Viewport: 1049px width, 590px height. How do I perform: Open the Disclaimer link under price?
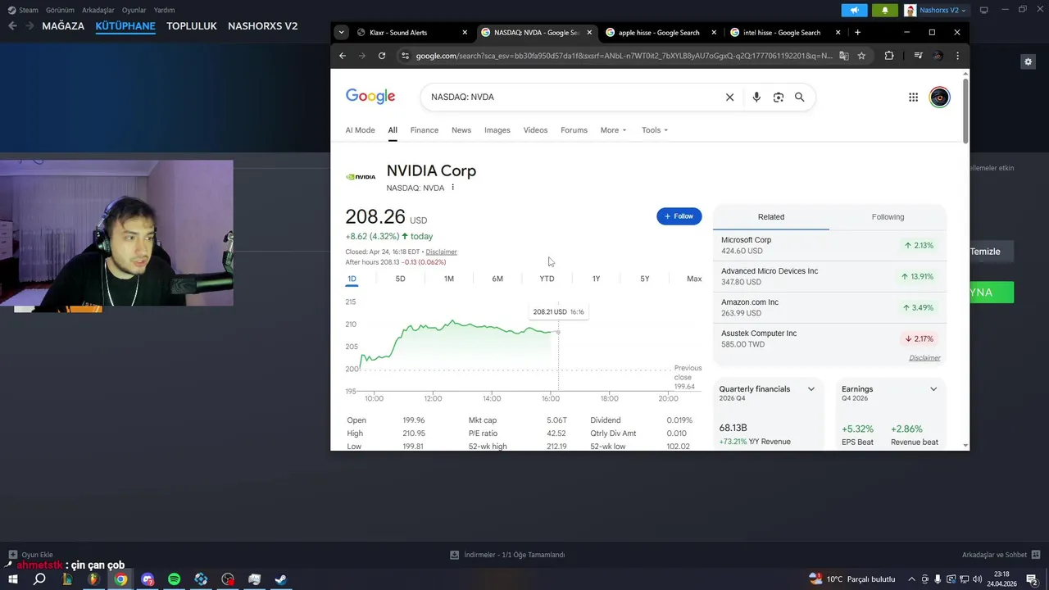[441, 252]
